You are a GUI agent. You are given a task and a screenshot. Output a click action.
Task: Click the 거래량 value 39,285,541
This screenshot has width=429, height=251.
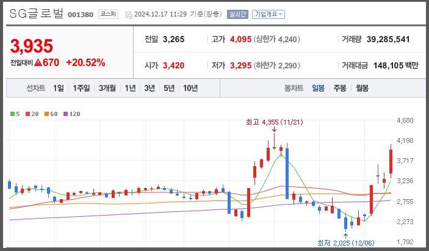point(388,39)
